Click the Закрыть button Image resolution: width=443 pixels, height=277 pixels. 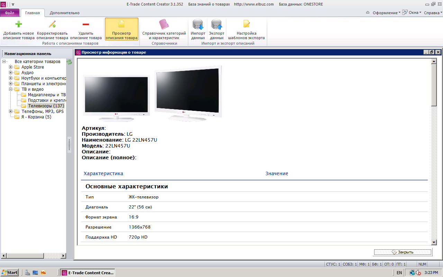(x=403, y=252)
